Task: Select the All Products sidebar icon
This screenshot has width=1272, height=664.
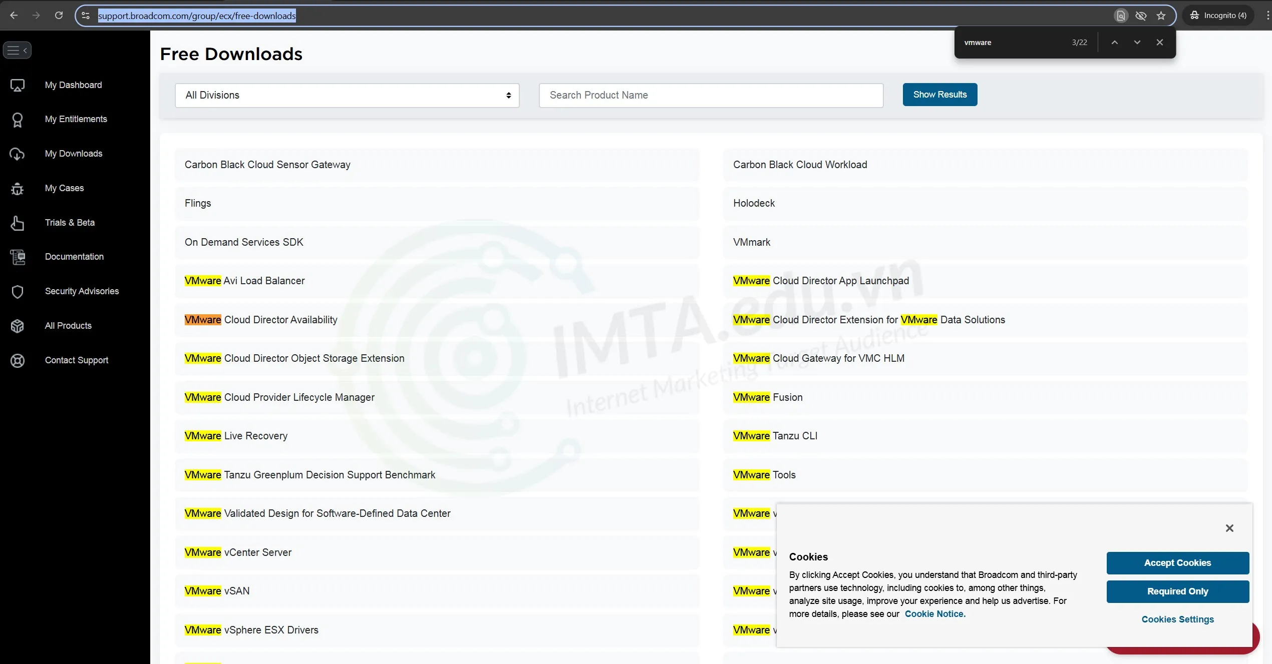Action: click(18, 326)
